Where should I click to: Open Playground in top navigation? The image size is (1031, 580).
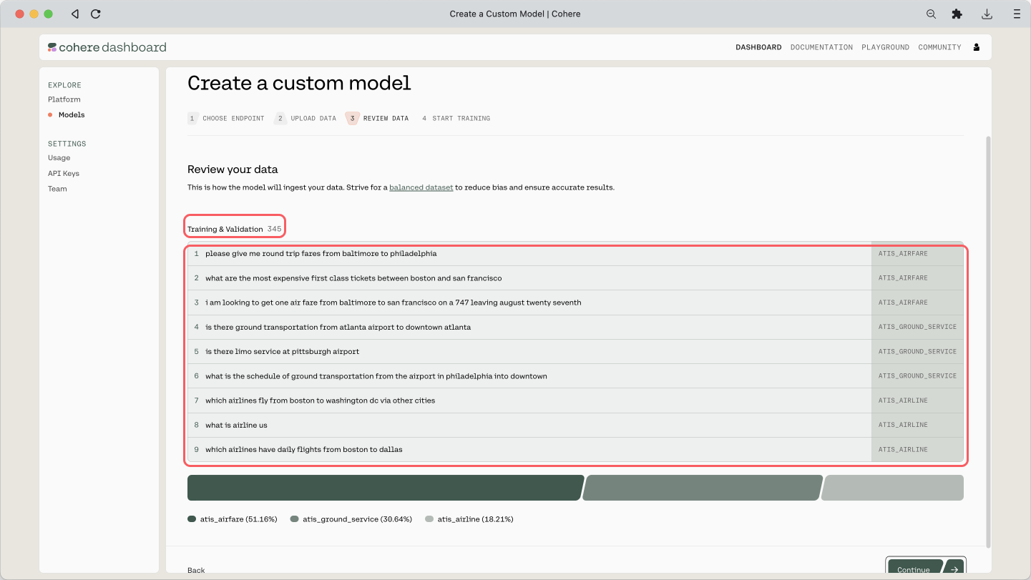coord(885,47)
